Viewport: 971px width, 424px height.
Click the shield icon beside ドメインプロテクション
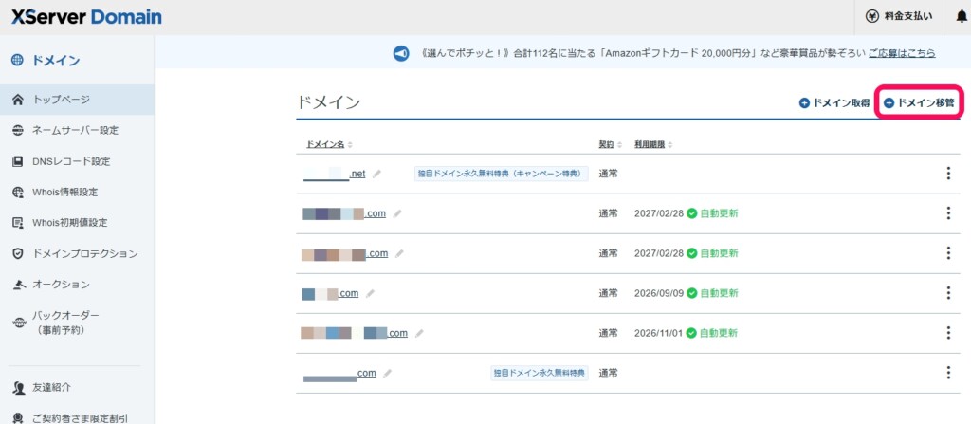[x=18, y=253]
